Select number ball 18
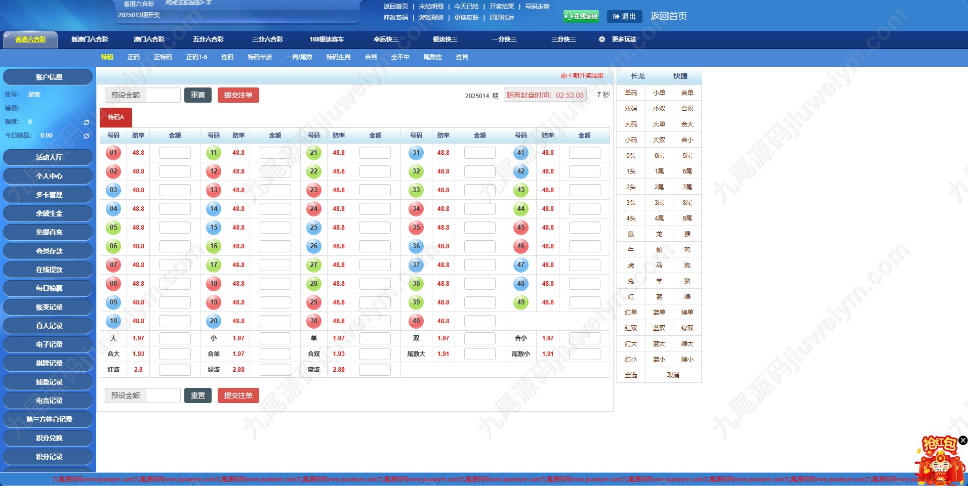The image size is (968, 486). tap(214, 284)
